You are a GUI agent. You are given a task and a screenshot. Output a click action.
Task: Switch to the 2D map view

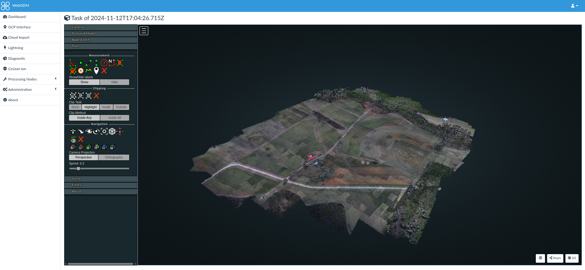572,258
